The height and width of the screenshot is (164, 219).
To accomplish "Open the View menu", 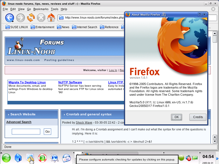I will [x=21, y=9].
